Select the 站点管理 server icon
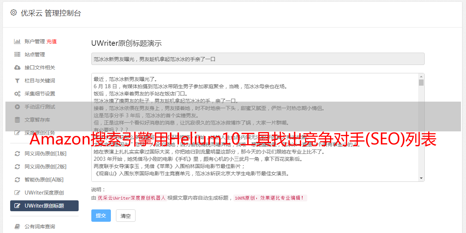Image resolution: width=466 pixels, height=233 pixels. (17, 54)
